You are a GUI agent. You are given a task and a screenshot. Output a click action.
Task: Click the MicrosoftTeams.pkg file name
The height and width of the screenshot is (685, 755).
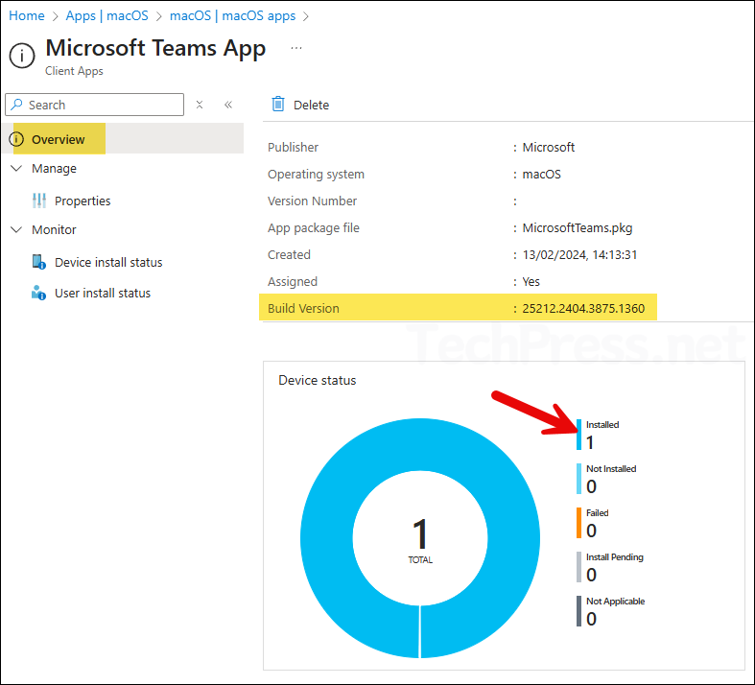pyautogui.click(x=578, y=227)
